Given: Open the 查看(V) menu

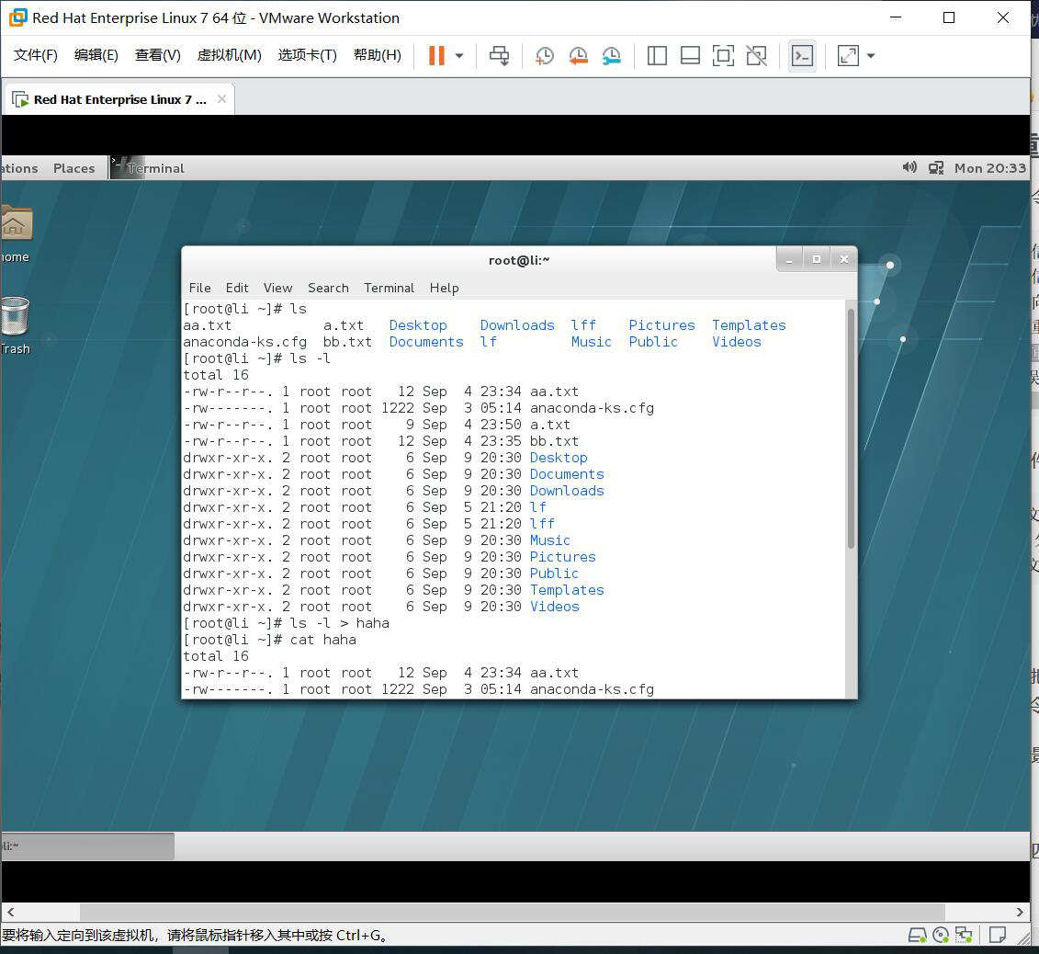Looking at the screenshot, I should (158, 55).
